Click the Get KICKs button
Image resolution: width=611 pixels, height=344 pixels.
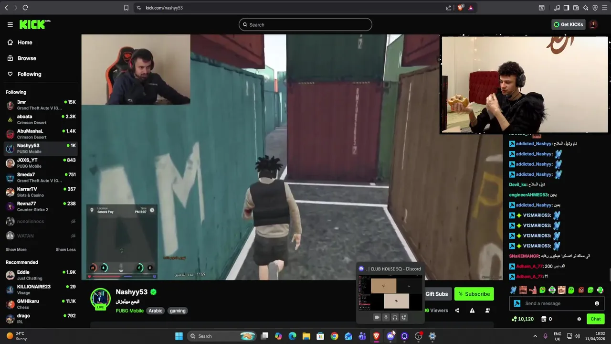pyautogui.click(x=568, y=24)
